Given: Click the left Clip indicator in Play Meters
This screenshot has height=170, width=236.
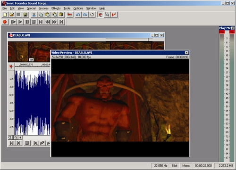Looking at the screenshot, I should pyautogui.click(x=222, y=32).
